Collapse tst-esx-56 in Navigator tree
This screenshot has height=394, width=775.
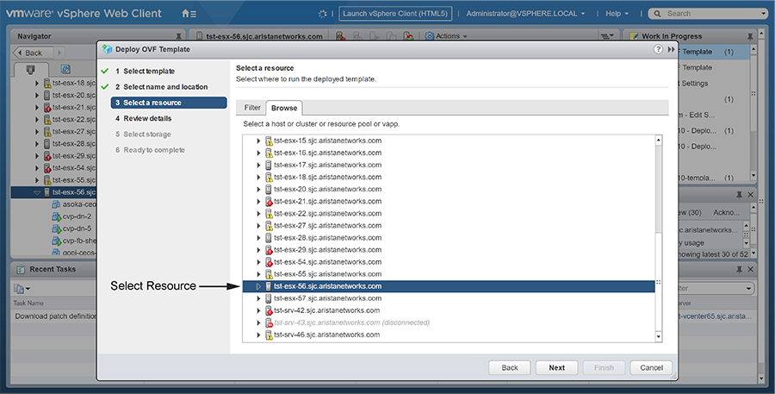37,192
